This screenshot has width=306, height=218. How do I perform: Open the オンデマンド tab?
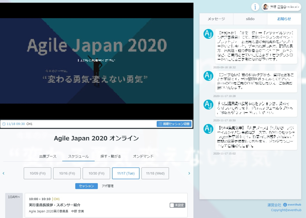pyautogui.click(x=143, y=156)
